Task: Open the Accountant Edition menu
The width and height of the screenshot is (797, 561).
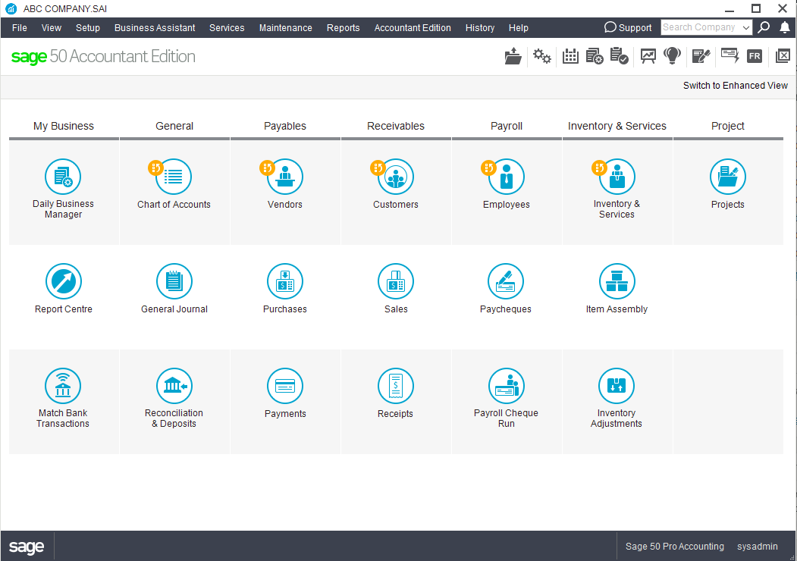Action: click(x=413, y=28)
